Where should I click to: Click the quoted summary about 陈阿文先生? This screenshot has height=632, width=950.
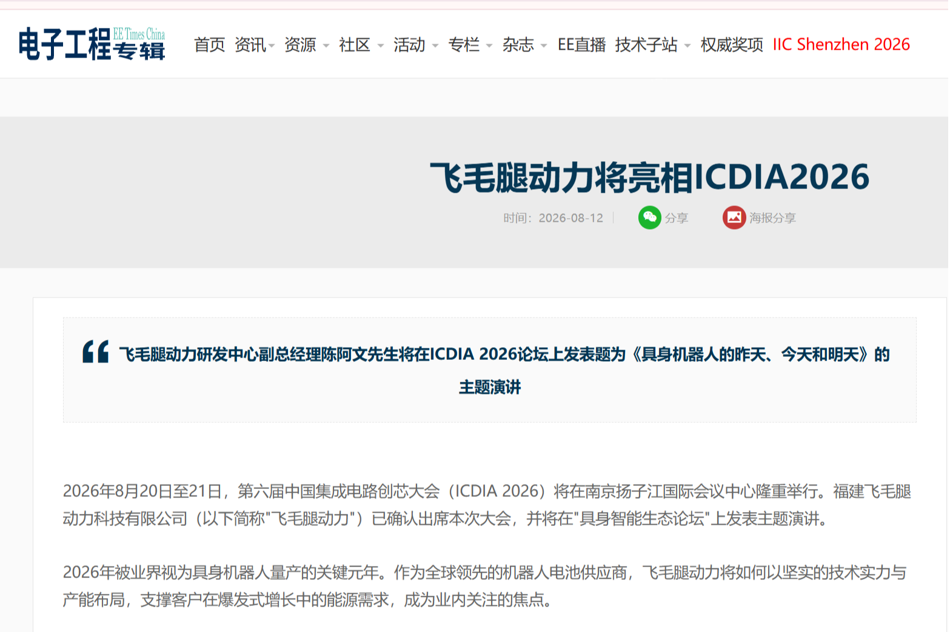[504, 370]
